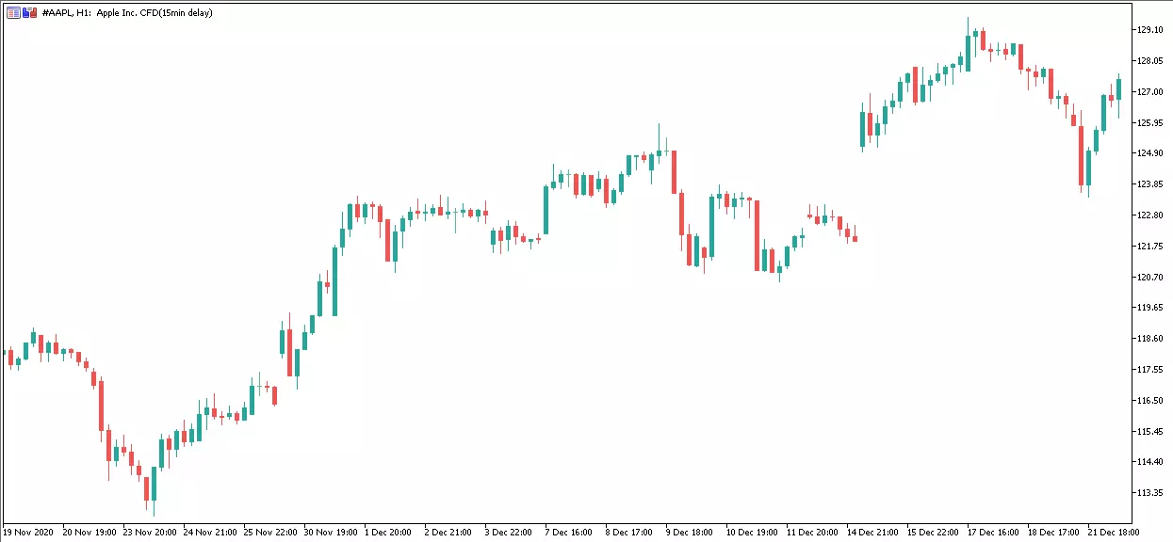The width and height of the screenshot is (1173, 542).
Task: Click the 122.80 price scale label
Action: tap(1150, 215)
